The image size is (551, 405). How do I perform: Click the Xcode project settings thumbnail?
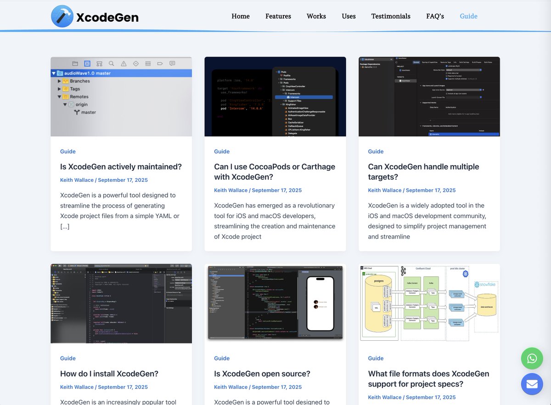[x=429, y=96]
